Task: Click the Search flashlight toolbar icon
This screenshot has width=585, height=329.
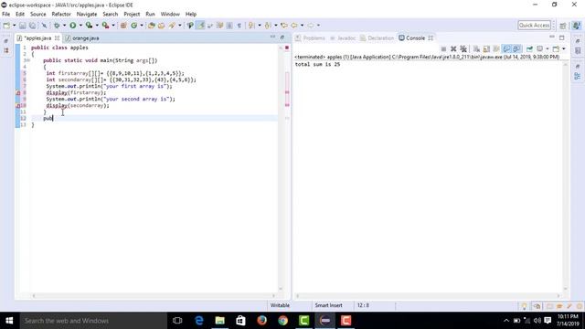Action: pyautogui.click(x=172, y=26)
